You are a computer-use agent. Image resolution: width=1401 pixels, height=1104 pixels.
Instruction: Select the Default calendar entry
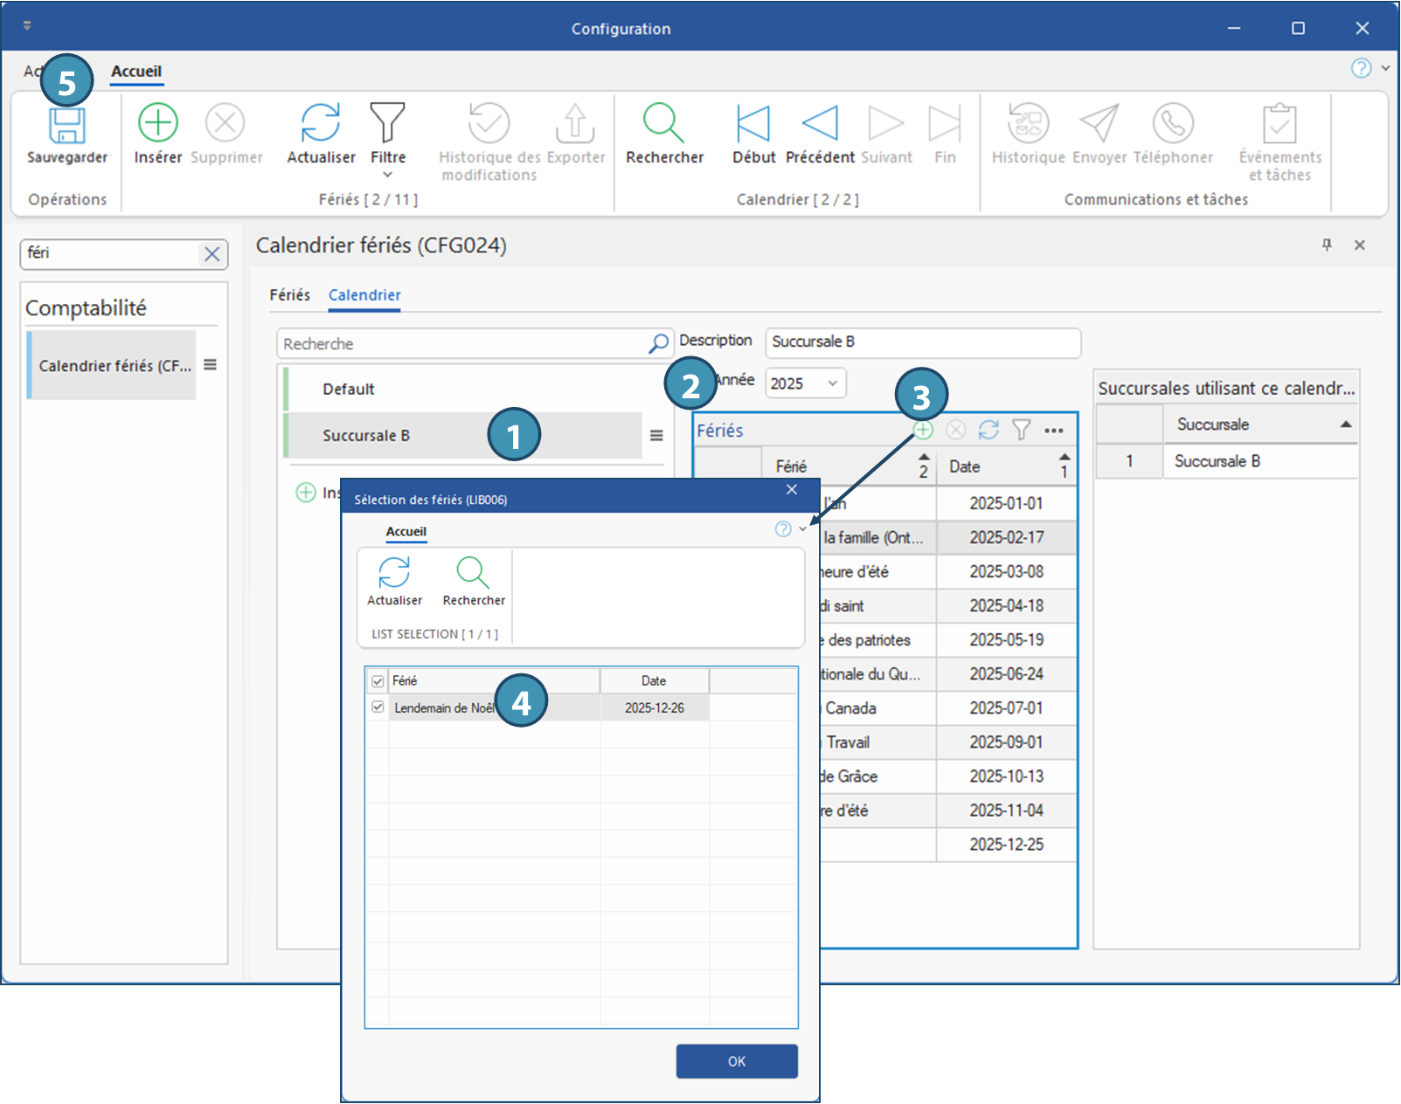point(349,390)
